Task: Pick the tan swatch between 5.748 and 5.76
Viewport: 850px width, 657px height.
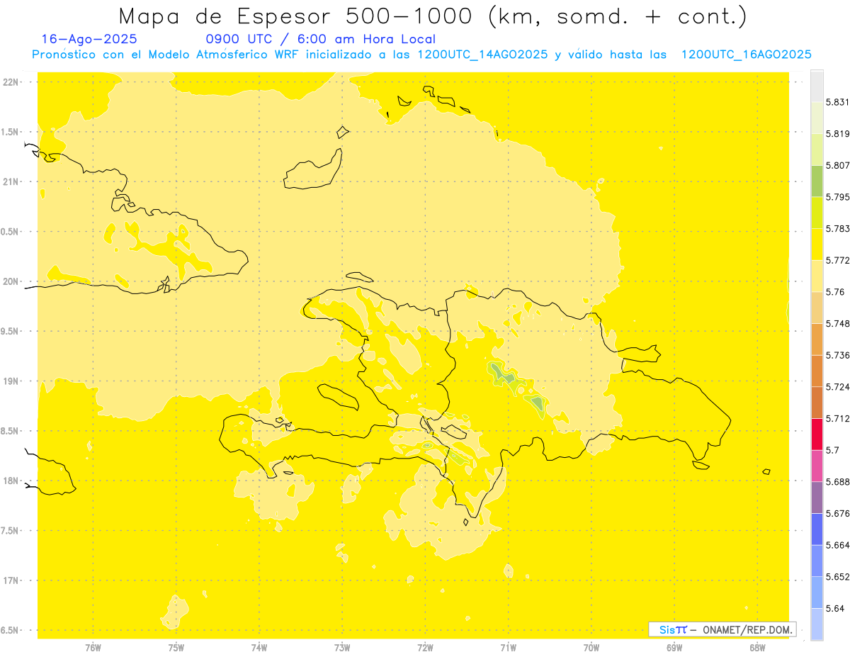Action: coord(817,308)
